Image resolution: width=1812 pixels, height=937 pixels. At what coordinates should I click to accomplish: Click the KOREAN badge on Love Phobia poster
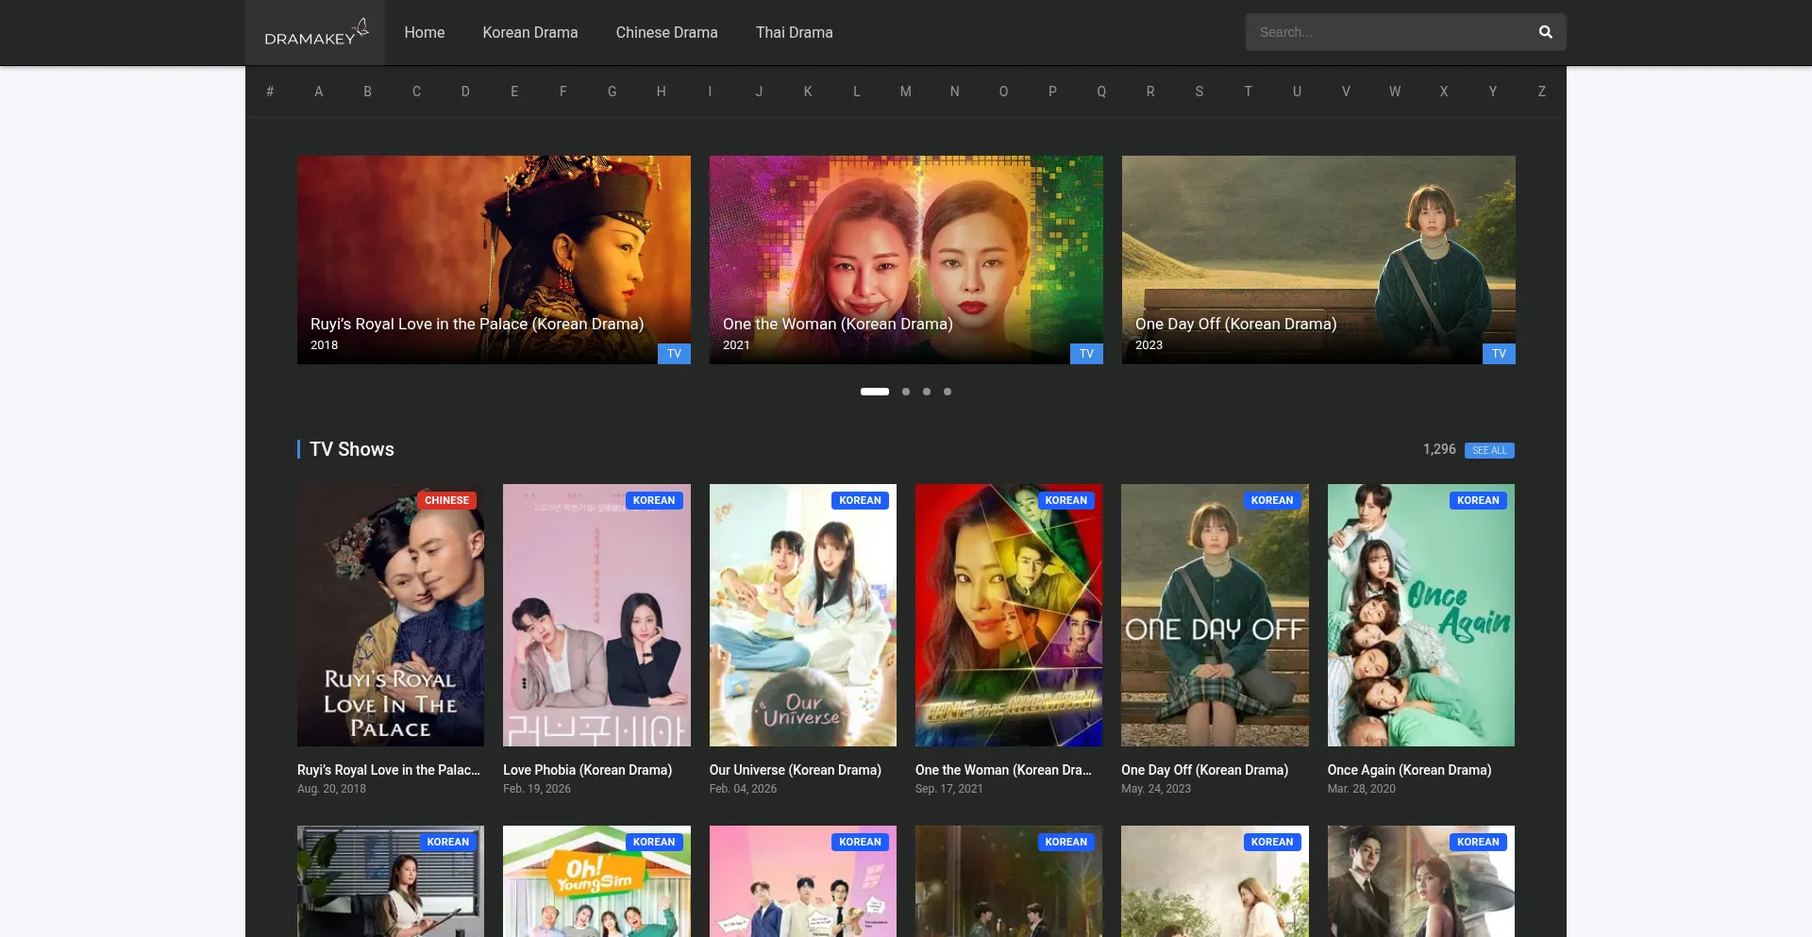pyautogui.click(x=654, y=500)
